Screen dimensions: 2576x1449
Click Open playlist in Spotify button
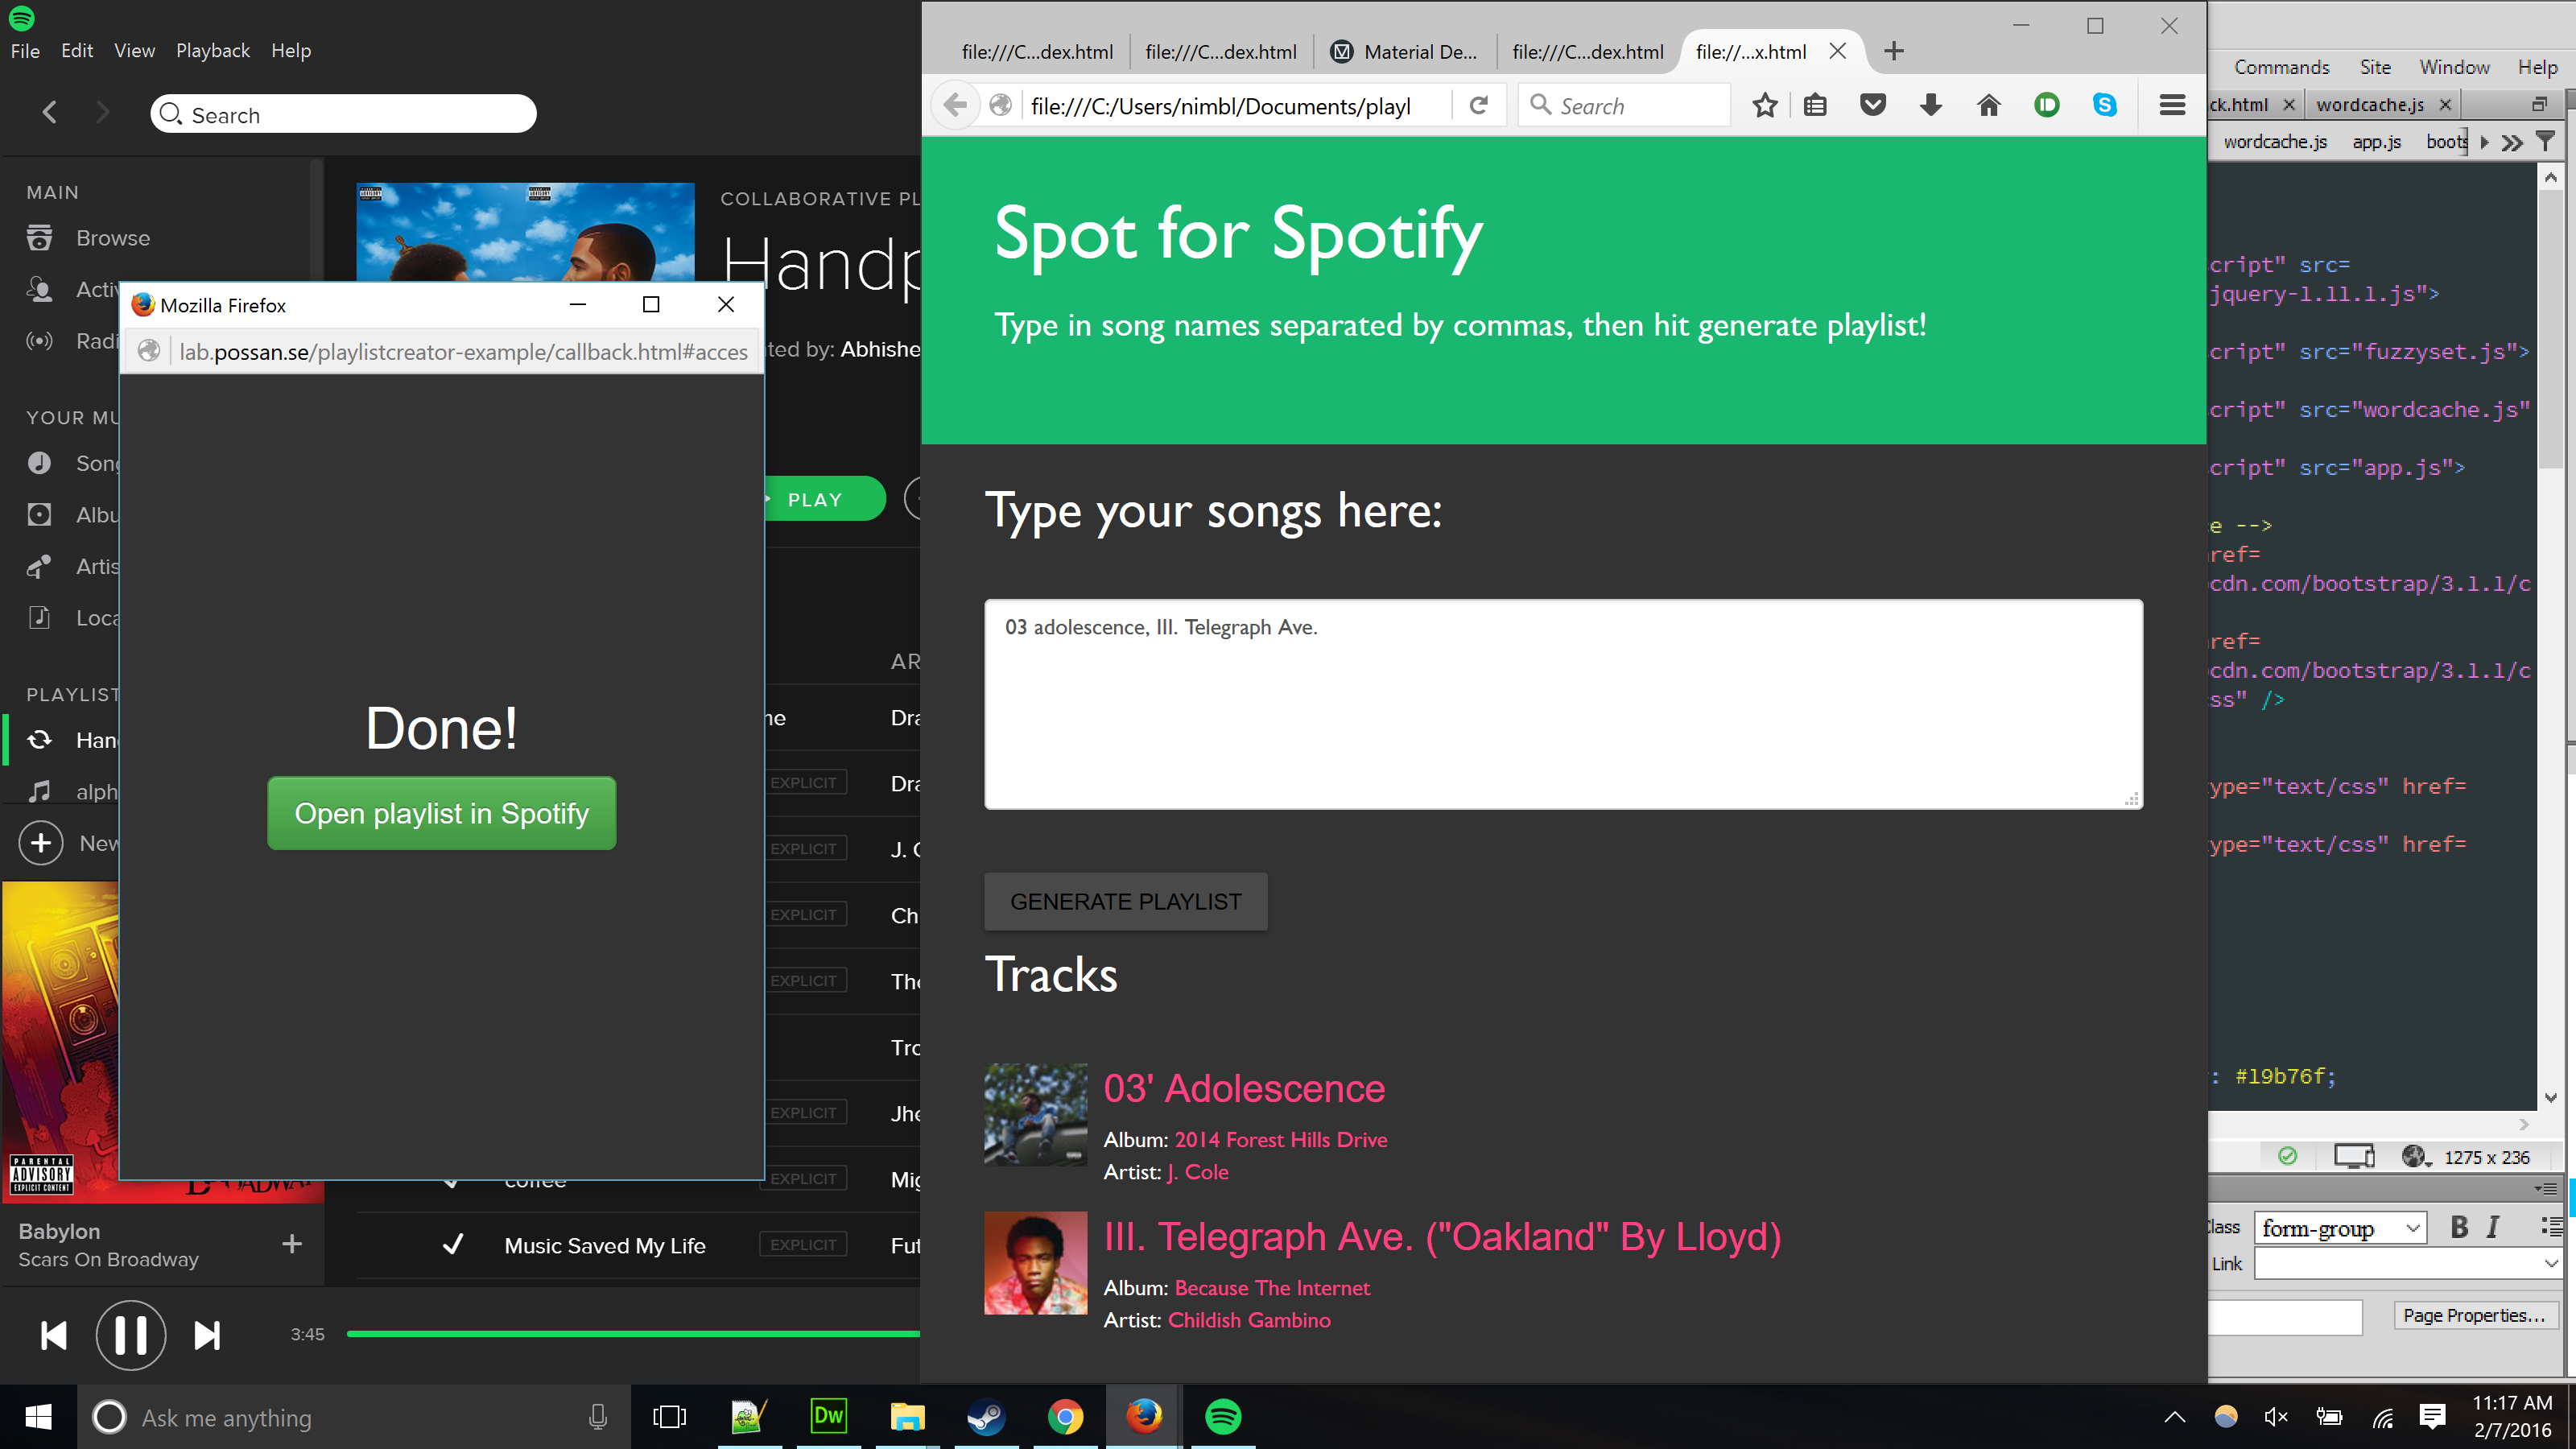[441, 813]
